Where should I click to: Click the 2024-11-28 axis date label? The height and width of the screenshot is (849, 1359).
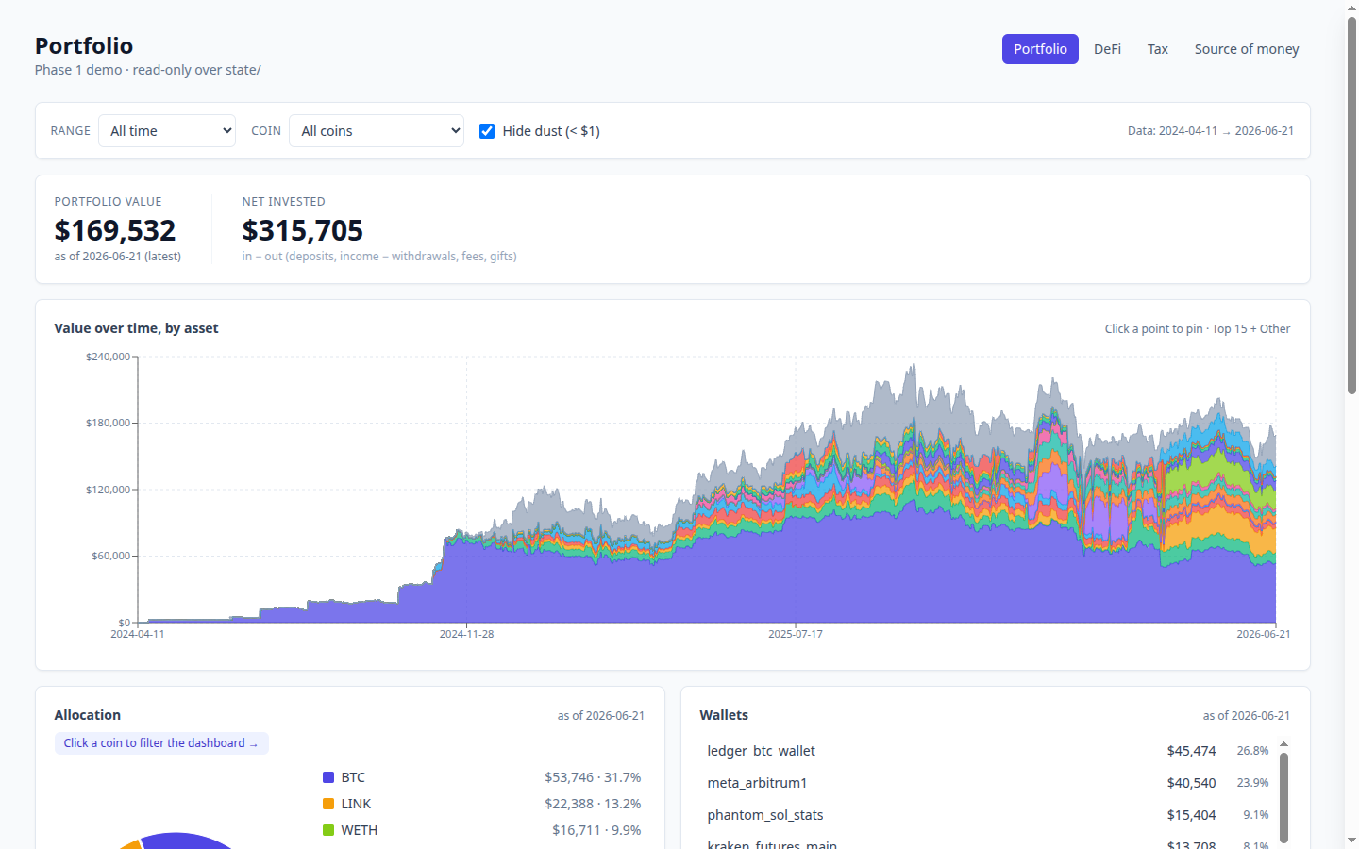pos(466,634)
